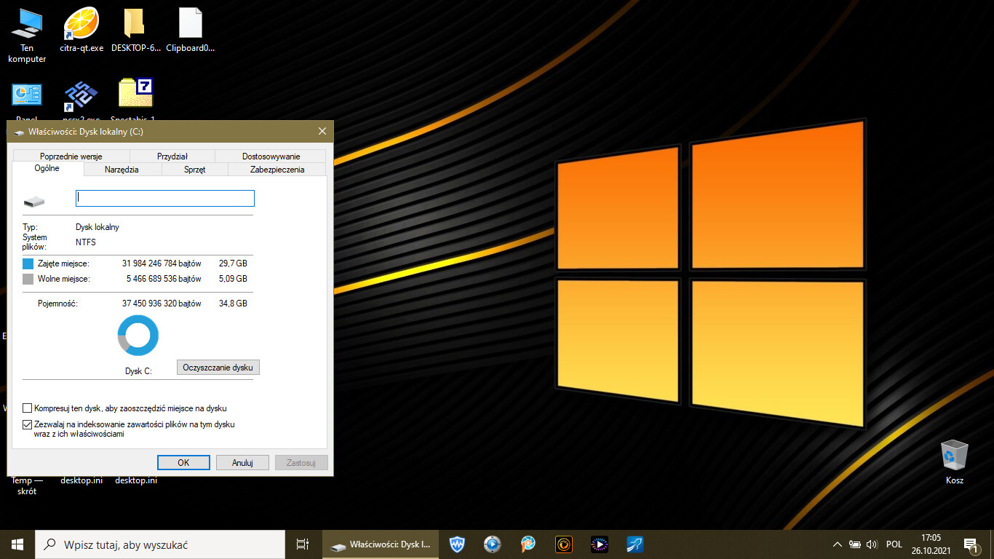Switch to the Narzędzia tab
The height and width of the screenshot is (559, 994).
(122, 170)
